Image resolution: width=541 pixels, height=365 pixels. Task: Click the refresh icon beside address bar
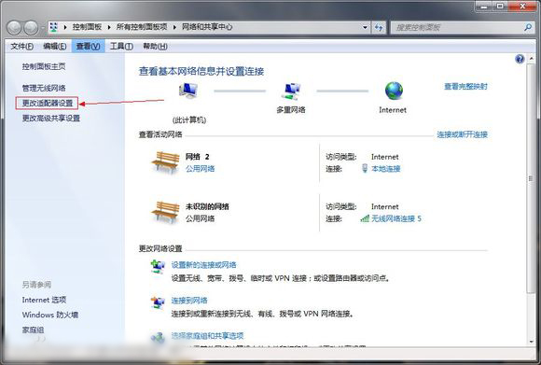(379, 27)
